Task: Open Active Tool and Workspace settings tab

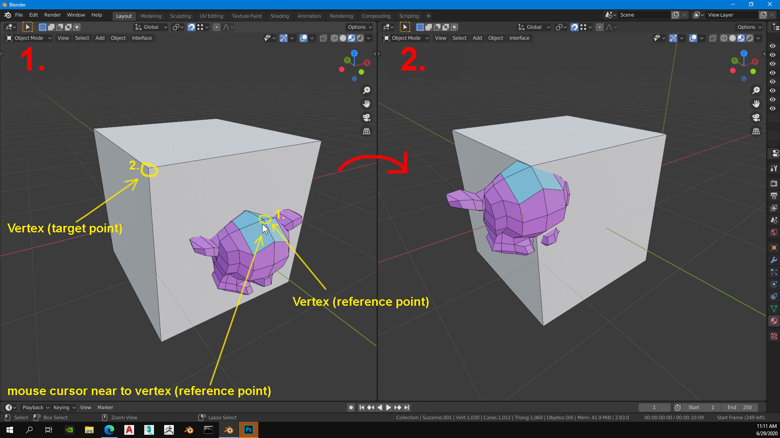Action: pos(774,168)
